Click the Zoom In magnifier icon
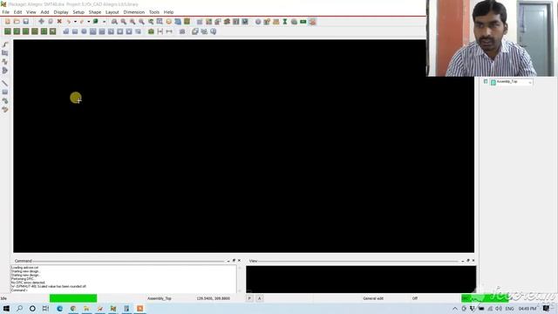Screen dimensions: 558x314 point(133,22)
